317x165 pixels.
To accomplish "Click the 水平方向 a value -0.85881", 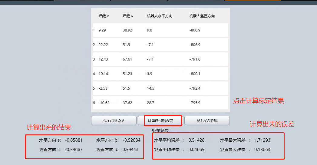I will coord(74,140).
